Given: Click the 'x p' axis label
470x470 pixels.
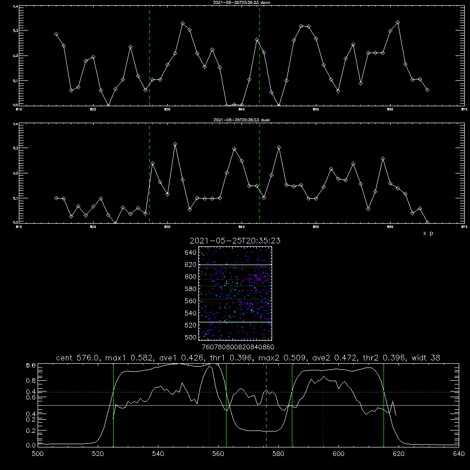Looking at the screenshot, I should pyautogui.click(x=428, y=233).
